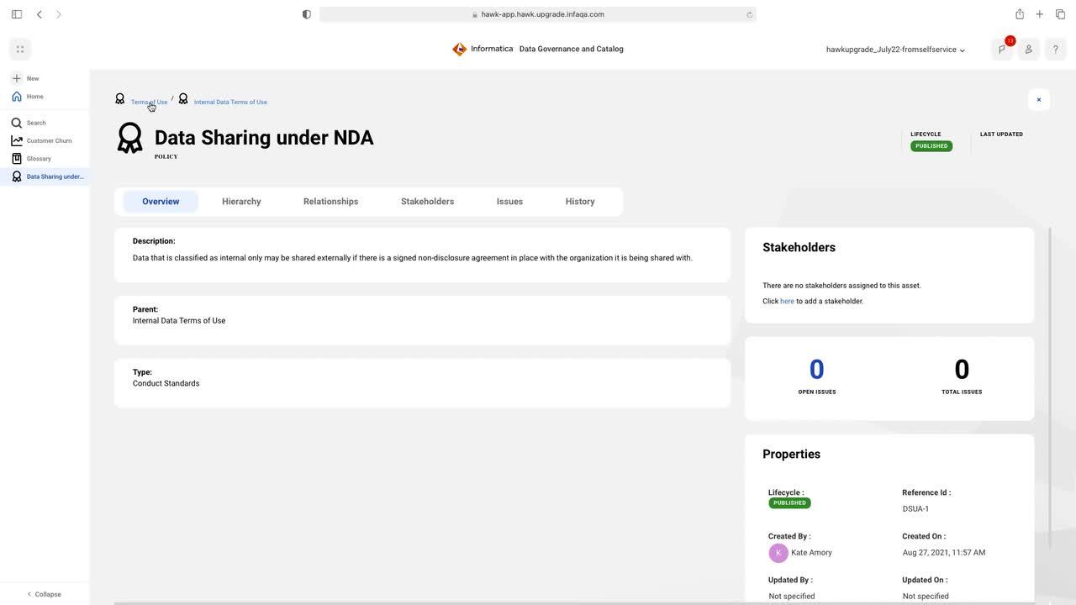This screenshot has width=1076, height=605.
Task: Switch to the Hierarchy tab
Action: coord(241,202)
